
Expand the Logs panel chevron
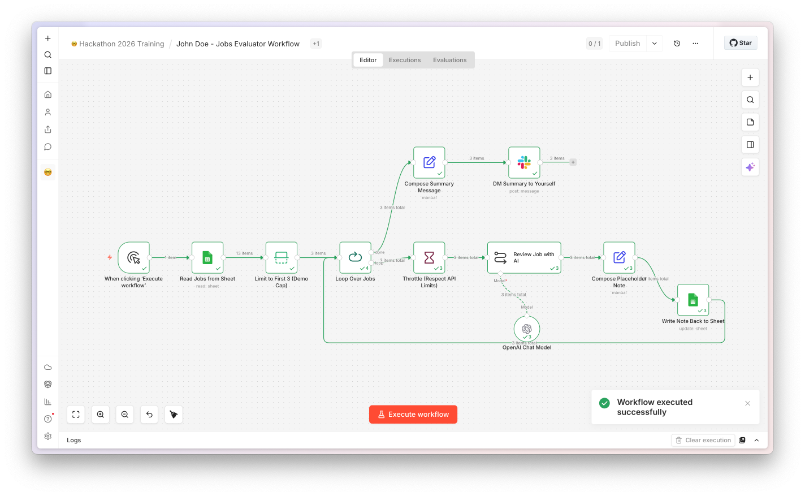click(x=756, y=440)
